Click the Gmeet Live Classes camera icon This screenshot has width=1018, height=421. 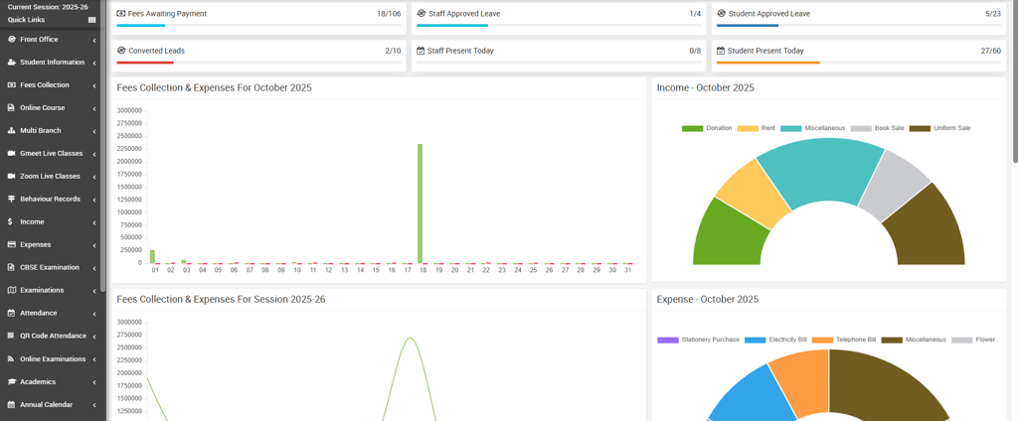coord(11,154)
